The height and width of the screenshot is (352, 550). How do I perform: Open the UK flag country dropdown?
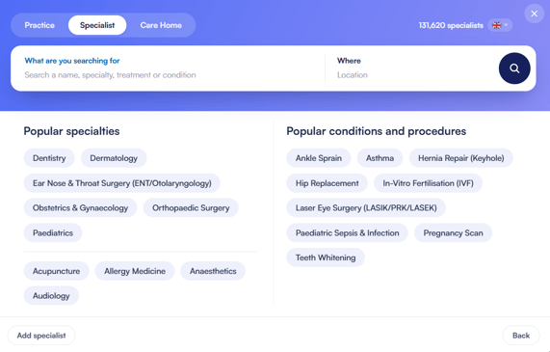(500, 25)
